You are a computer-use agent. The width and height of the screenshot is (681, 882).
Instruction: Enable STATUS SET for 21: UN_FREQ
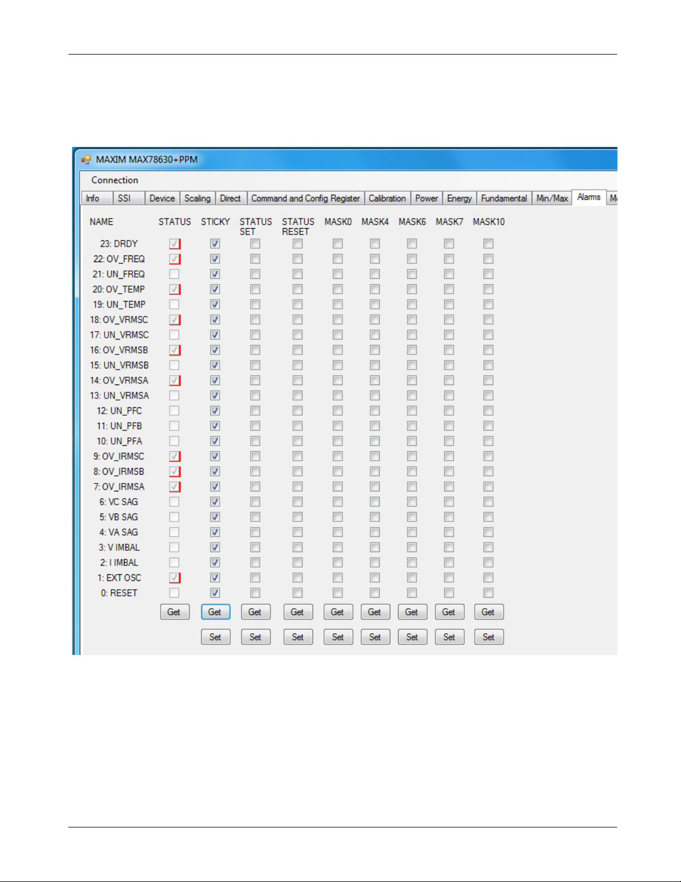click(255, 274)
